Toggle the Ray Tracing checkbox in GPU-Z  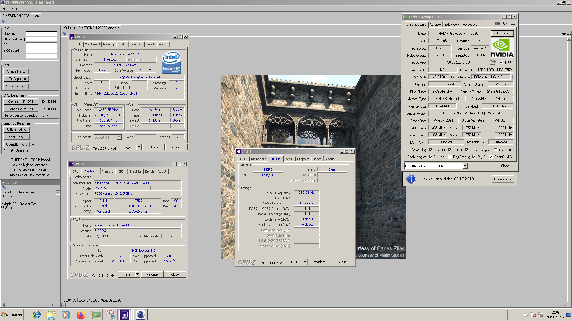(450, 157)
